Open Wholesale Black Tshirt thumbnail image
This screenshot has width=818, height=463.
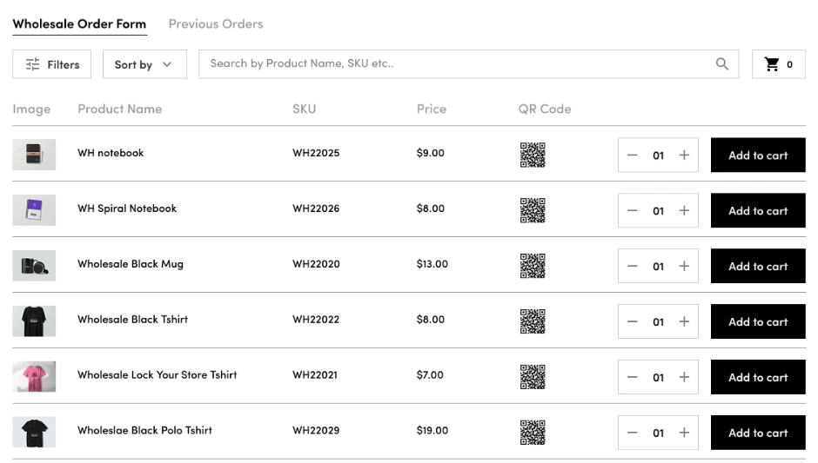(x=34, y=321)
